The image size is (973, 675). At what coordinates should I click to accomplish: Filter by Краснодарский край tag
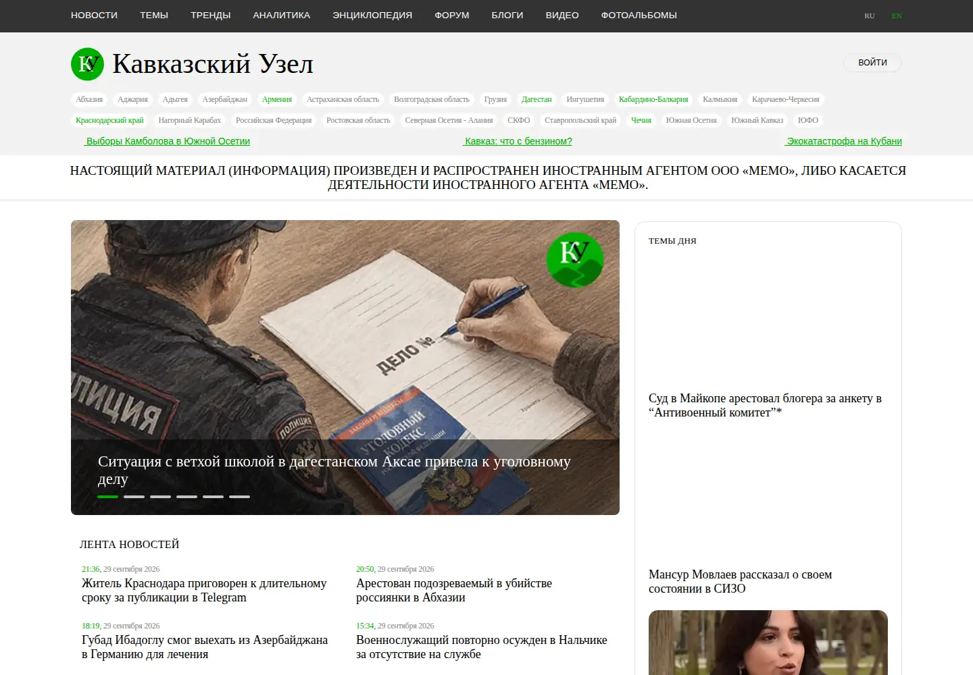pos(109,120)
